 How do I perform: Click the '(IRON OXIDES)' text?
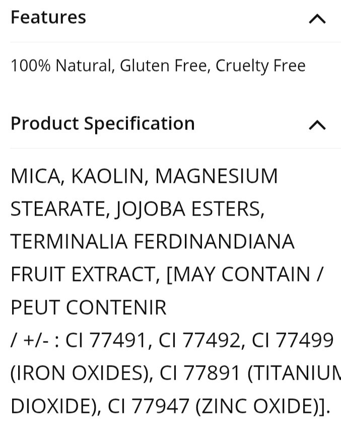pyautogui.click(x=81, y=373)
